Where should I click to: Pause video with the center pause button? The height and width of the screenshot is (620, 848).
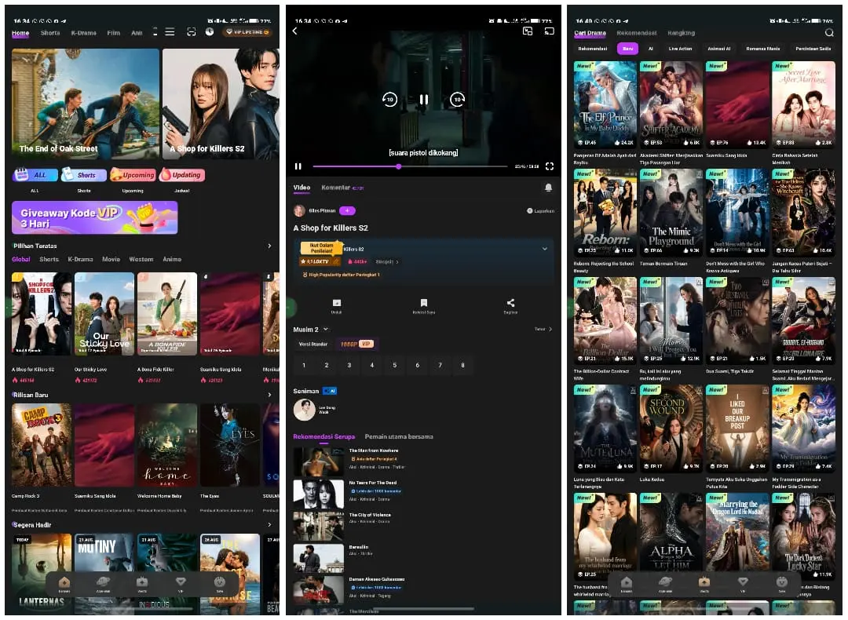pyautogui.click(x=424, y=100)
